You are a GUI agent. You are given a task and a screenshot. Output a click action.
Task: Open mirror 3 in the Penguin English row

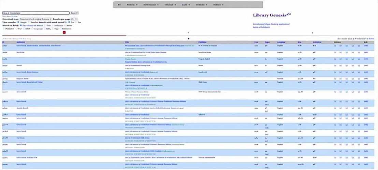pos(347,59)
